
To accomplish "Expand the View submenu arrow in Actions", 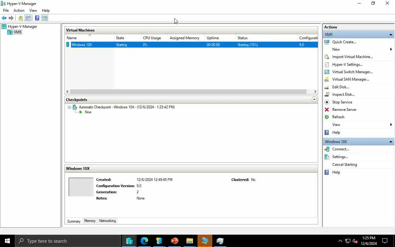I will click(391, 125).
